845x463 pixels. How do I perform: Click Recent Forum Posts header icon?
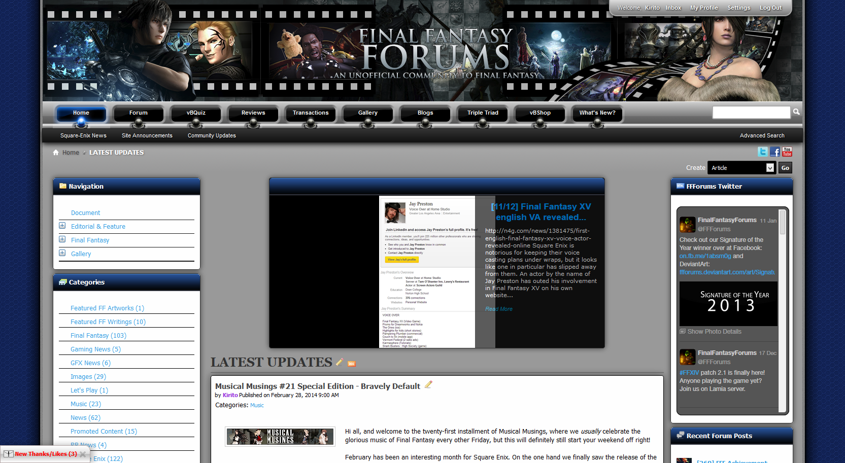pos(681,435)
